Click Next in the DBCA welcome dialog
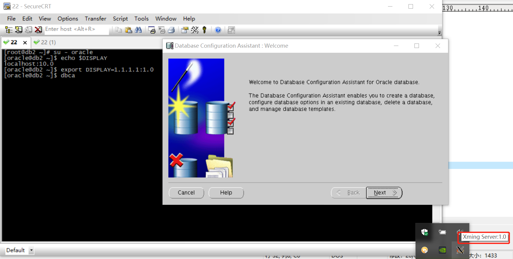Viewport: 513px width, 259px height. coord(384,193)
